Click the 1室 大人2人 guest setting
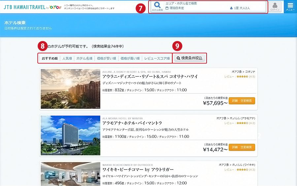297x186 pixels. click(242, 8)
